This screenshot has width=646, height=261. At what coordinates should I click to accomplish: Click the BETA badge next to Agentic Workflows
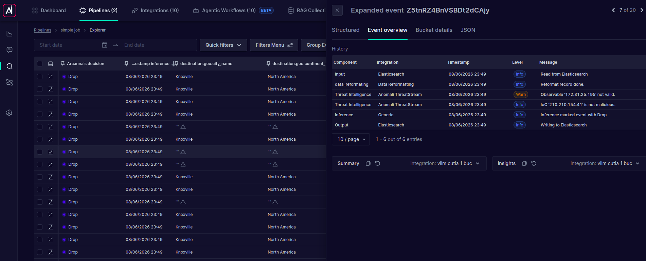pos(266,11)
